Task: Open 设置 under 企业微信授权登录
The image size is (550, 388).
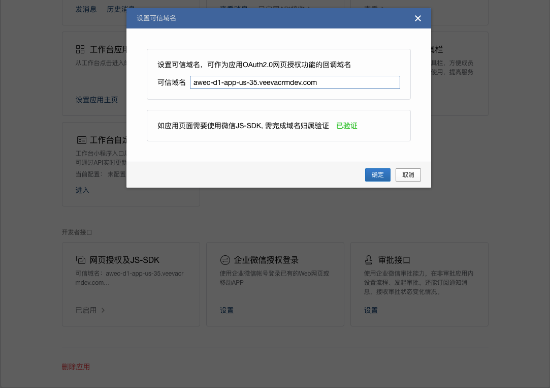Action: (x=227, y=310)
